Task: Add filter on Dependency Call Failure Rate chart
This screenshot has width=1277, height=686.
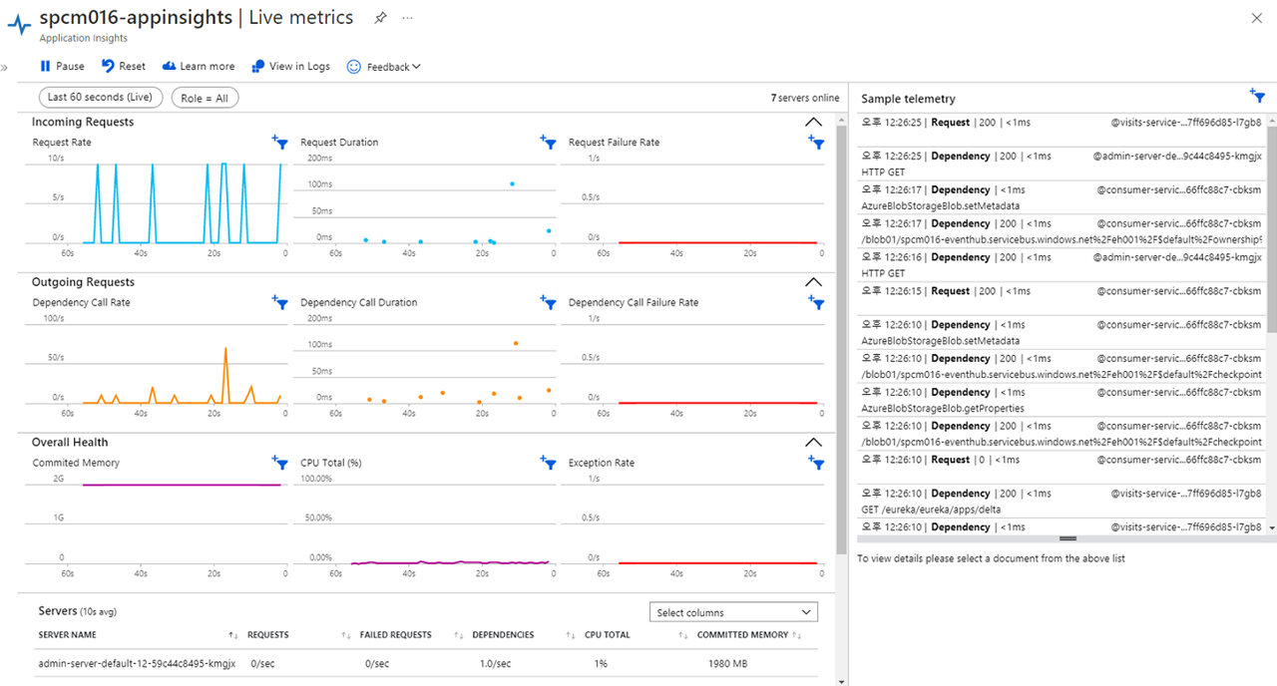Action: pyautogui.click(x=816, y=302)
